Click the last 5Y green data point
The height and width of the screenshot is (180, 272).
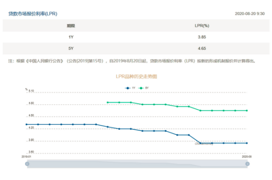[x=247, y=110]
